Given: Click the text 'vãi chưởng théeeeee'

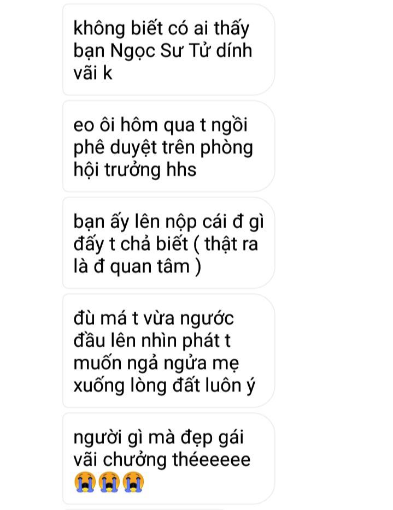Looking at the screenshot, I should 162,460.
